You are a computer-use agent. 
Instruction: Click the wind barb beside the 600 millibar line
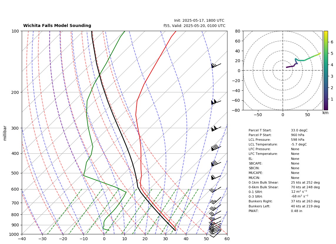click(x=215, y=189)
